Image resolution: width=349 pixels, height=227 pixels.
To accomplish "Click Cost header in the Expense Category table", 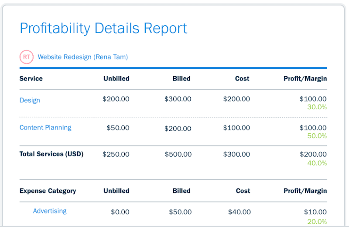I will coord(243,191).
